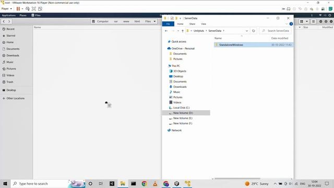334x188 pixels.
Task: Go forward in the Linux Files window
Action: click(x=9, y=21)
